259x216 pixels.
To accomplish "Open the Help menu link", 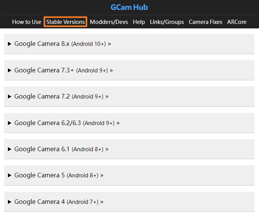I will click(x=139, y=22).
